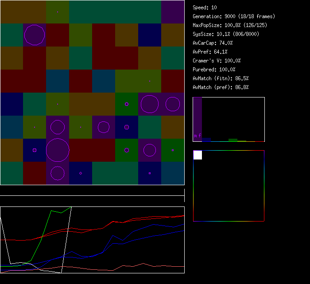Select the large circle in the grid's second row
The width and height of the screenshot is (310, 284).
35,35
